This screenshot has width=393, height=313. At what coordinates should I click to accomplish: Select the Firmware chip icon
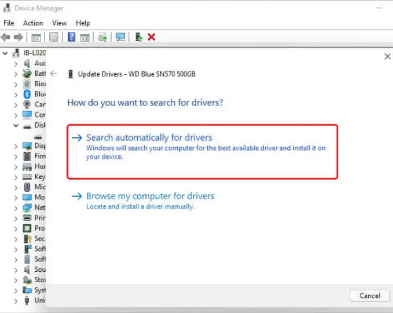(x=27, y=156)
